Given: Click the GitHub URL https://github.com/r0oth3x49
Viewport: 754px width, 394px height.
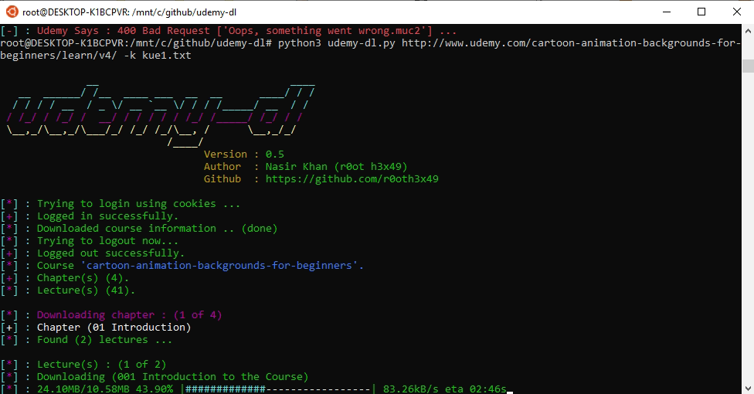Looking at the screenshot, I should click(352, 179).
